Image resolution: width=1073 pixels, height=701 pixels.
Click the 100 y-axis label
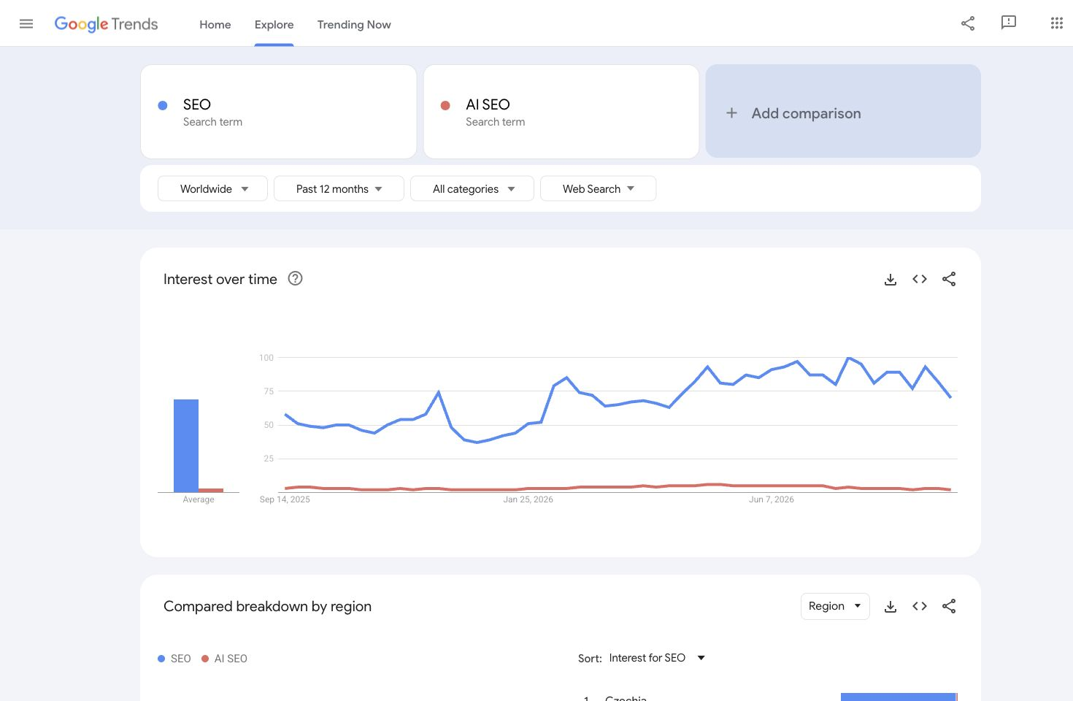tap(266, 358)
